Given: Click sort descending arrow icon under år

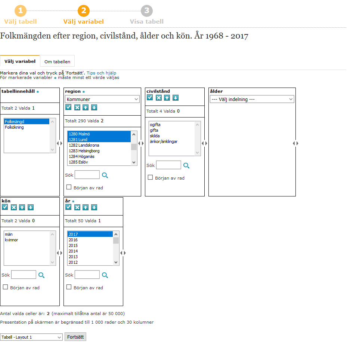Looking at the screenshot, I should point(94,207).
